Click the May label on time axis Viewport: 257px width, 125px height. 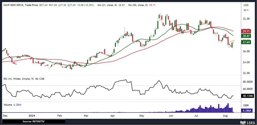click(142, 116)
